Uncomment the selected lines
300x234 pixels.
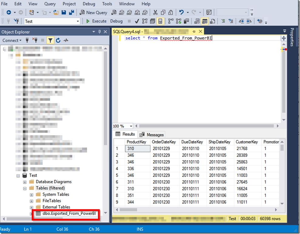[x=231, y=21]
